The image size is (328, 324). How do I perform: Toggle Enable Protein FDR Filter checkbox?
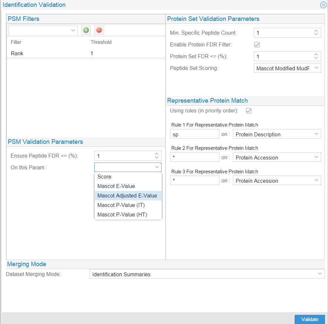tap(257, 44)
